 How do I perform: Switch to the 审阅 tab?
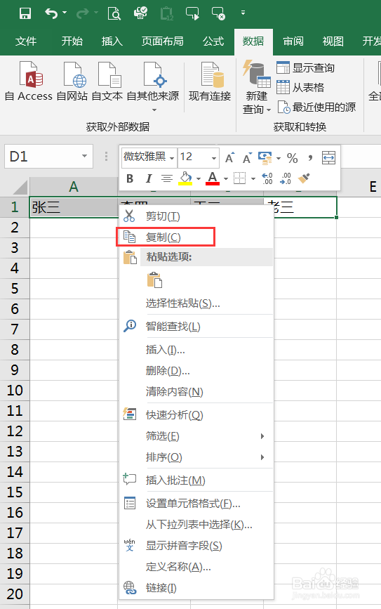click(x=293, y=41)
